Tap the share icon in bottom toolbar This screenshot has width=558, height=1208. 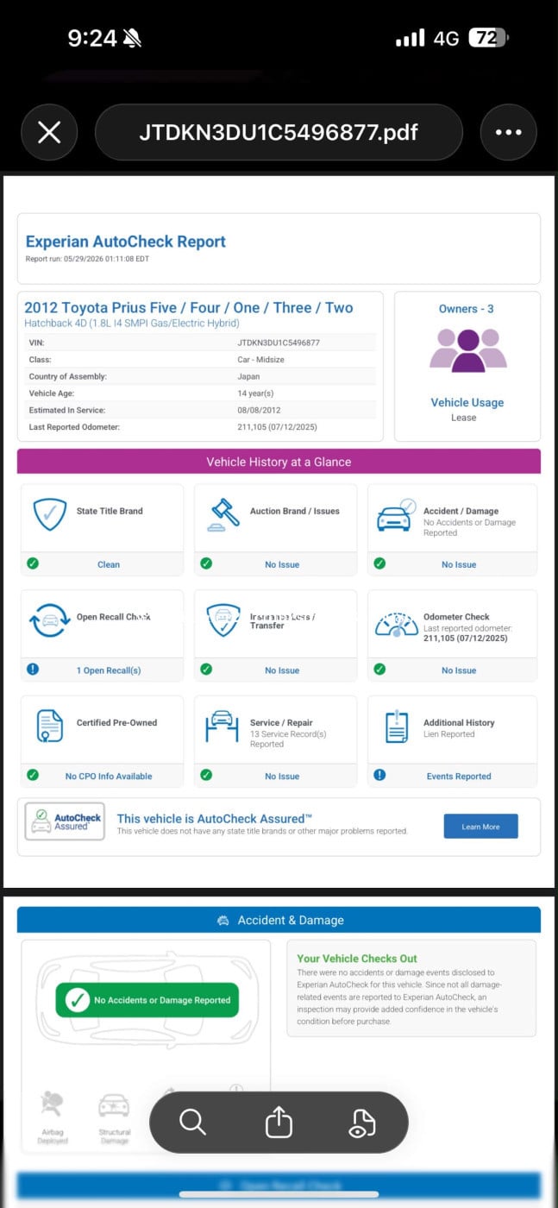[x=279, y=1122]
